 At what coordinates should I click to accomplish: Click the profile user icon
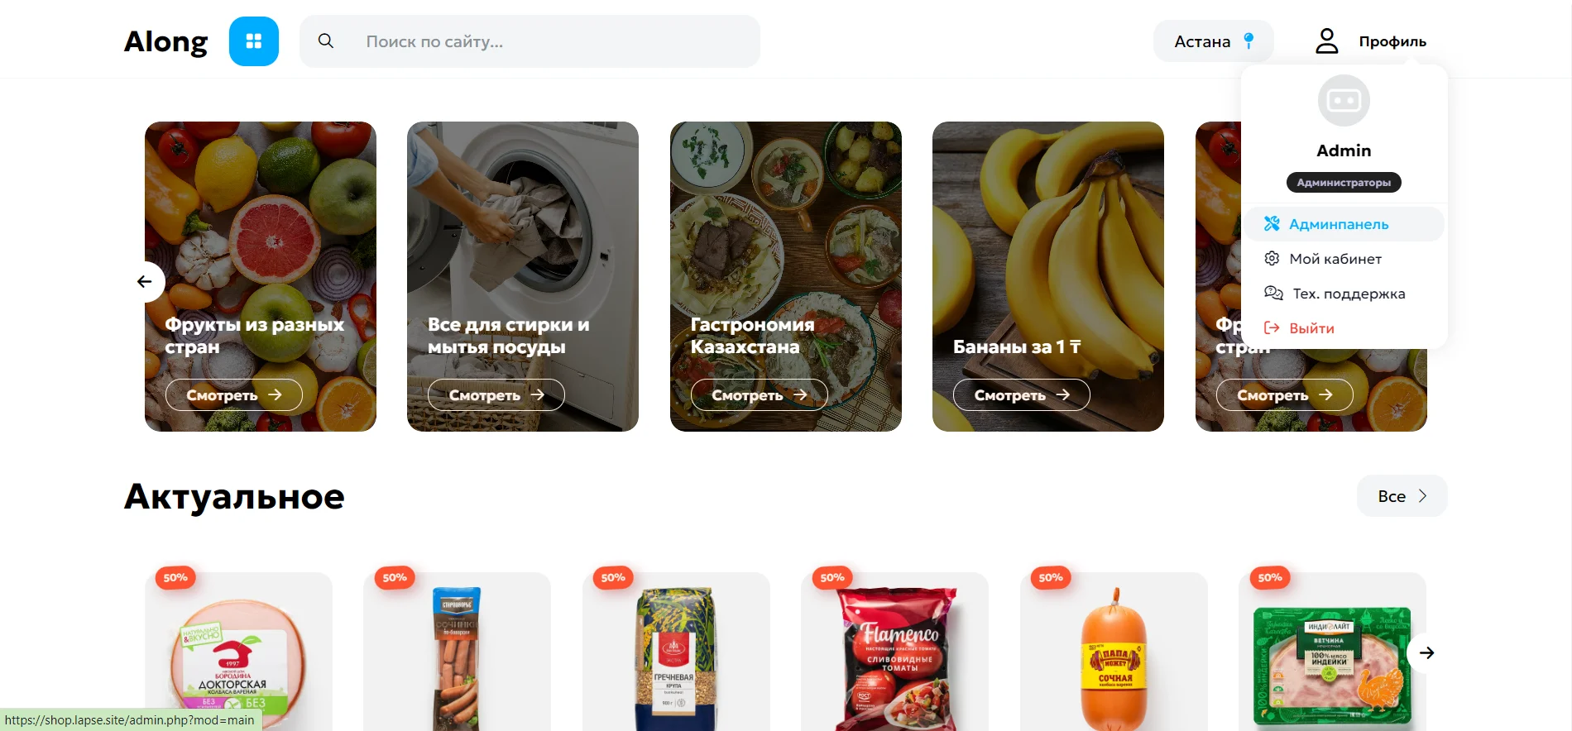tap(1326, 41)
